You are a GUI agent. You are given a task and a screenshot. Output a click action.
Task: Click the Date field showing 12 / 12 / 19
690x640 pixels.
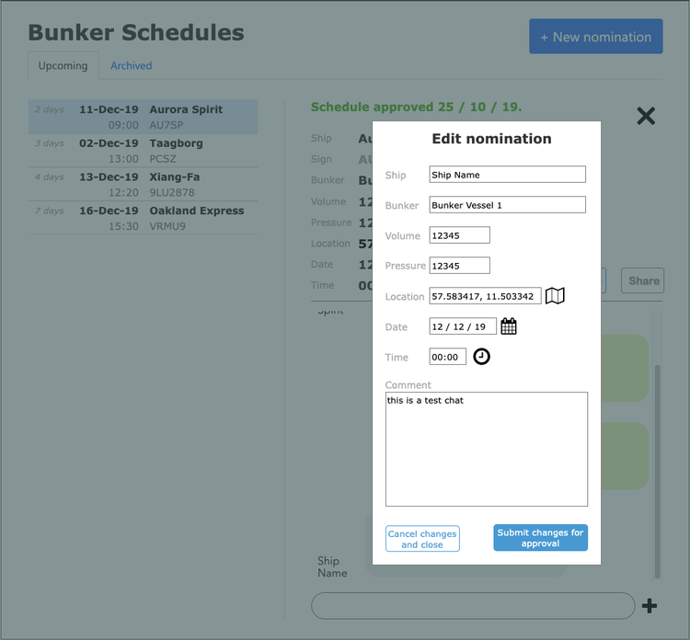[463, 326]
